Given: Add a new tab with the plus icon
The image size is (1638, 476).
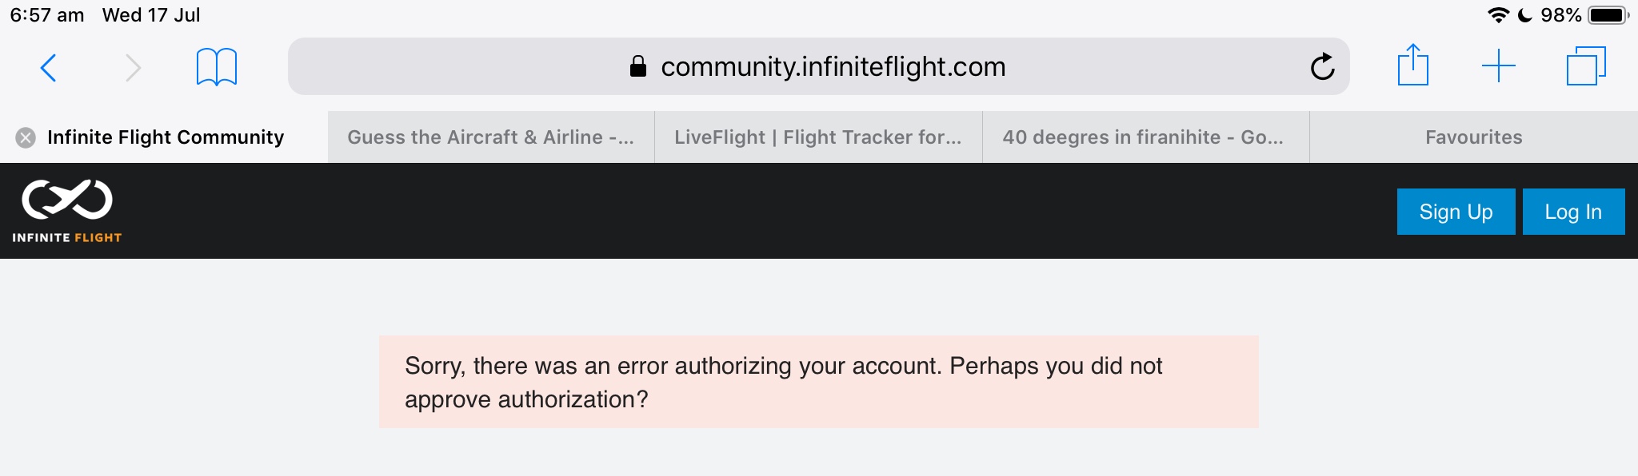Looking at the screenshot, I should click(x=1498, y=66).
